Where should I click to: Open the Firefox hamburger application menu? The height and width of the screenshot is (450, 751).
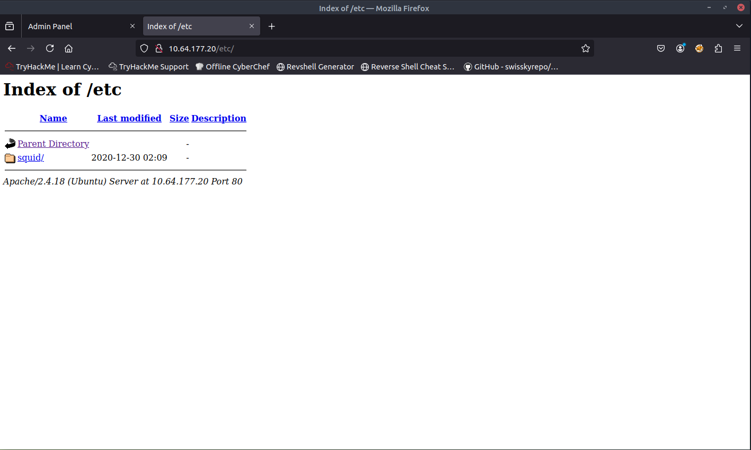[x=737, y=48]
